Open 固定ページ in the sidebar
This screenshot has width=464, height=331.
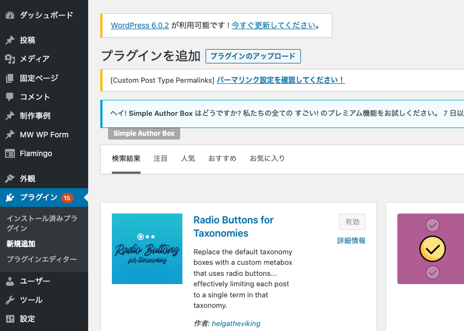(x=39, y=78)
